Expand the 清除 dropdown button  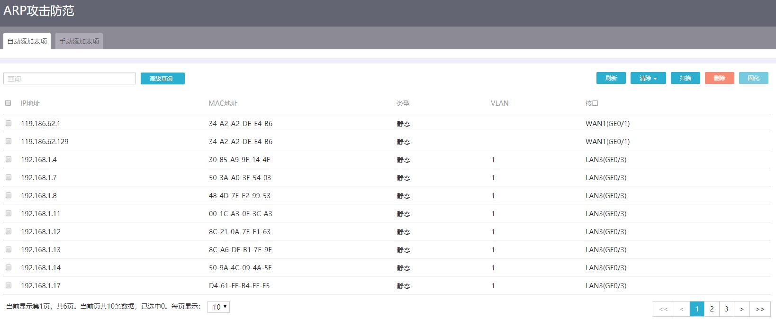click(648, 78)
